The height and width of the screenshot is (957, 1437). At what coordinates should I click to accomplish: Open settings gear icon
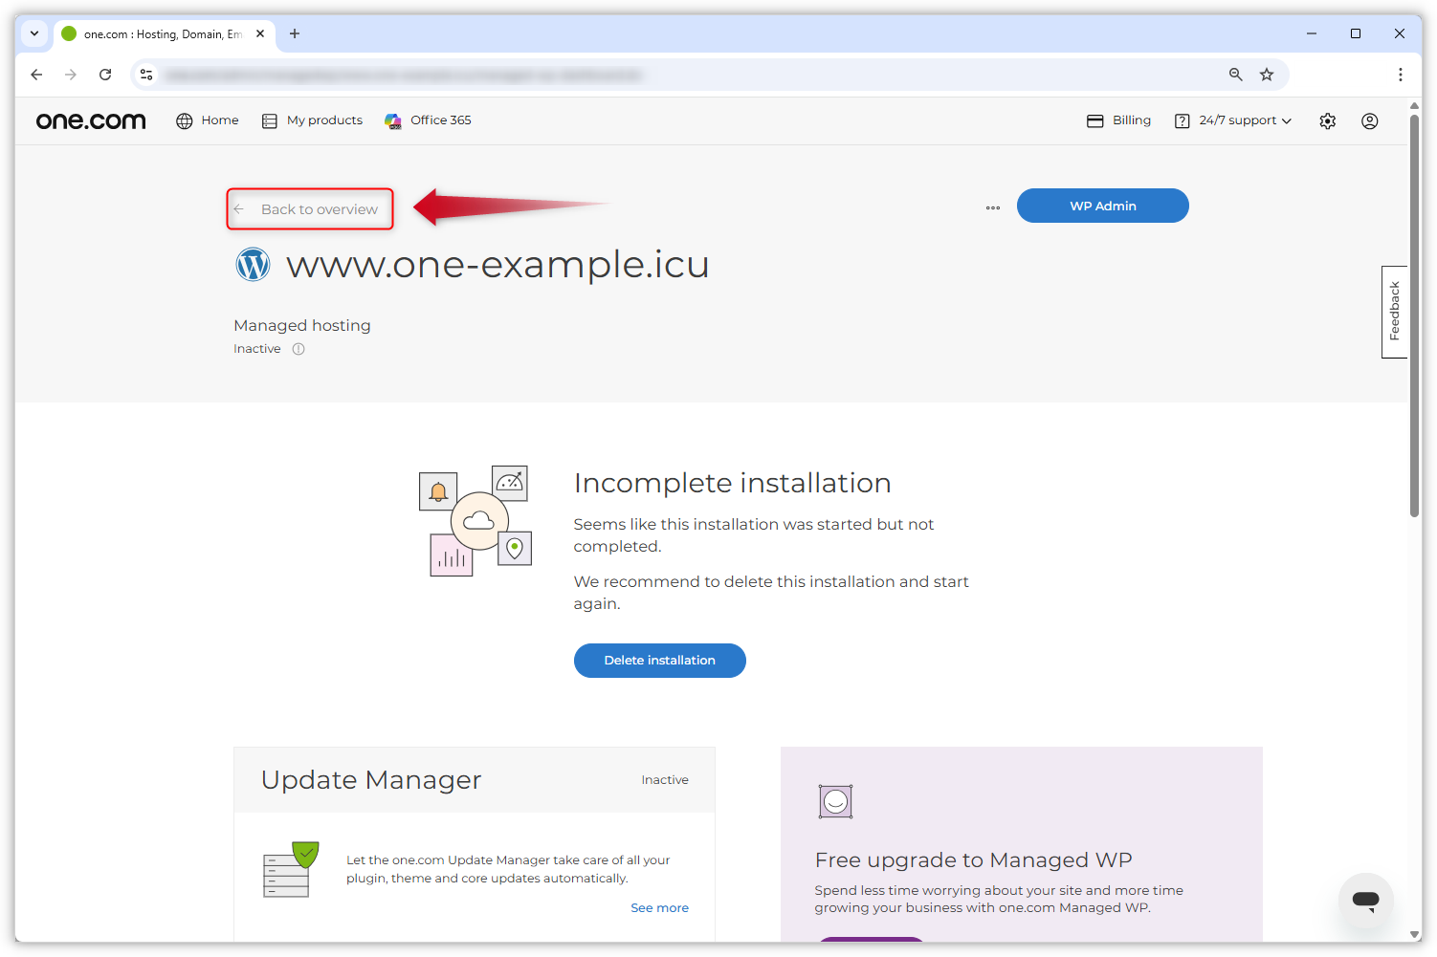(1328, 120)
